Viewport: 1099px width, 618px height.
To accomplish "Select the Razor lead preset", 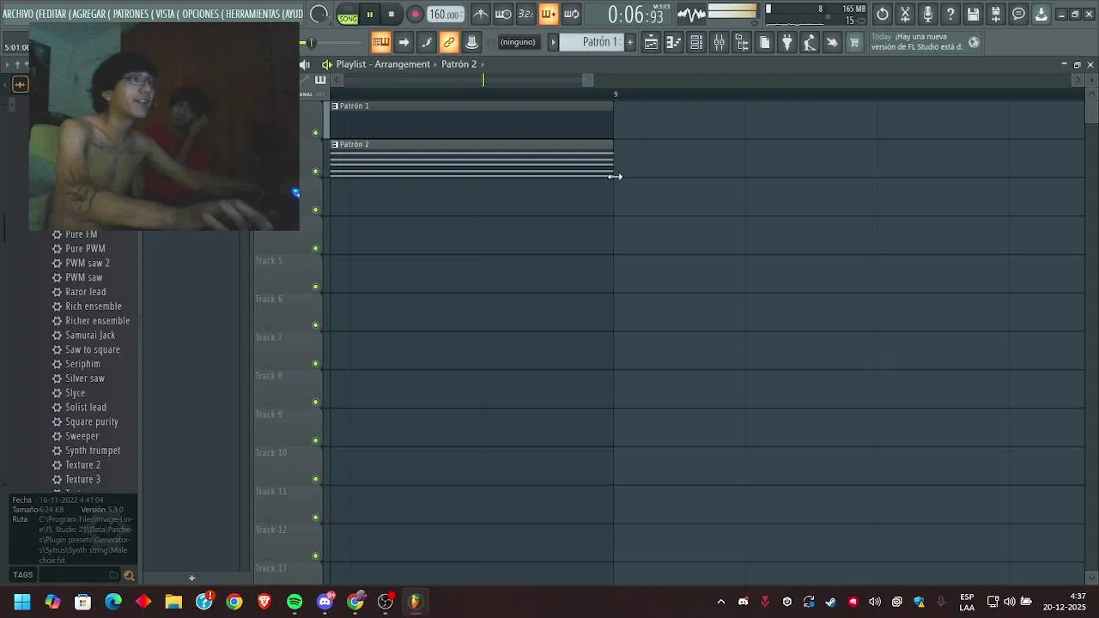I will [86, 292].
